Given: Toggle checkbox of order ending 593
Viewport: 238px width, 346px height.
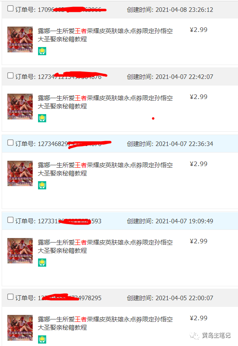Looking at the screenshot, I should (x=10, y=220).
